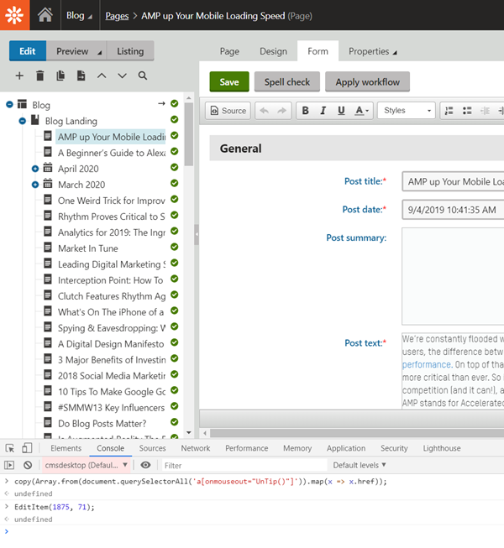Screen dimensions: 504x548
Task: Open DevTools Elements tab
Action: point(66,448)
